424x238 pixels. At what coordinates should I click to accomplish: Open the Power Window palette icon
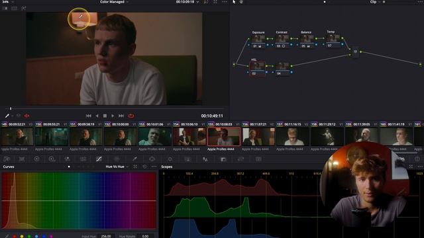[152, 159]
